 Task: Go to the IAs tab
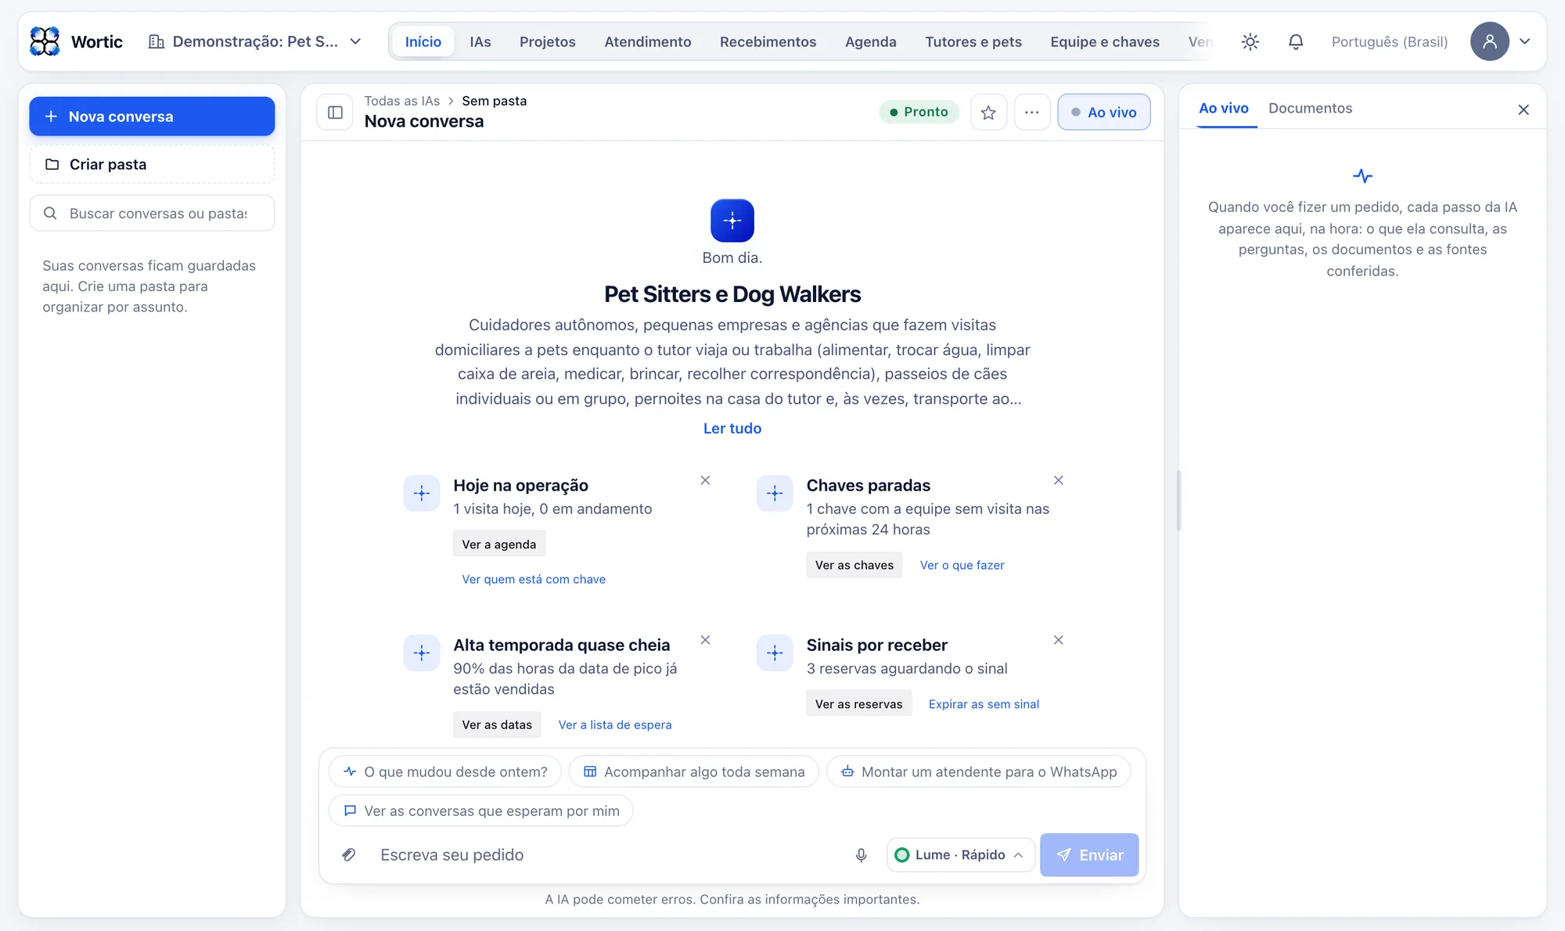click(x=480, y=41)
